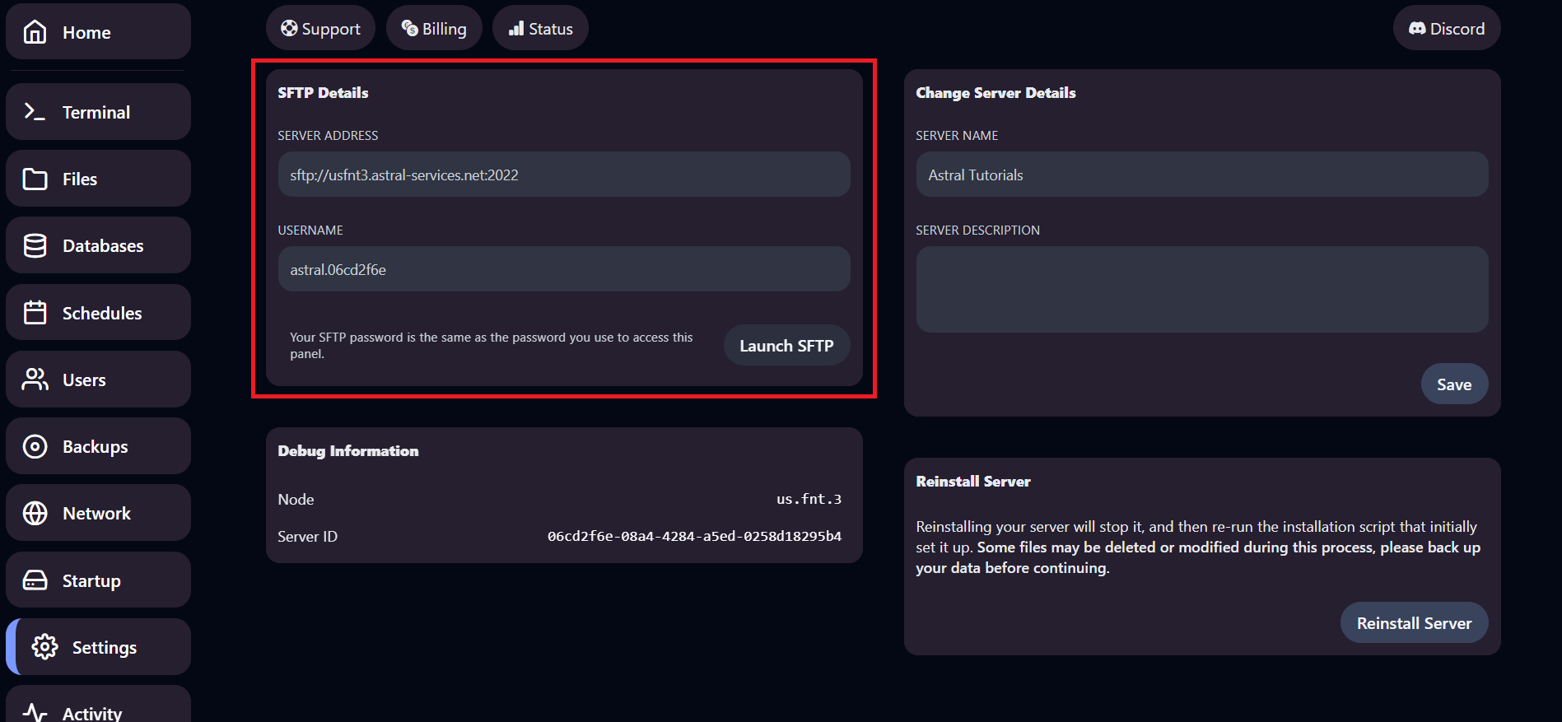Screen dimensions: 1562x722
Task: Open Network via the globe icon
Action: pos(35,513)
